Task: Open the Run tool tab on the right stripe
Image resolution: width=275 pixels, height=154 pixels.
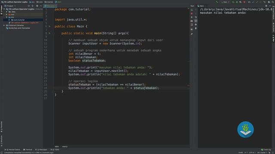Action: [x=273, y=38]
